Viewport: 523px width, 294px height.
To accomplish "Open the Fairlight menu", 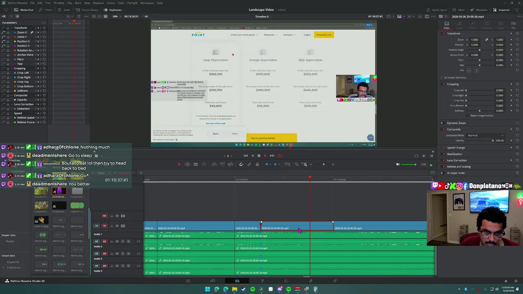I will (x=132, y=3).
